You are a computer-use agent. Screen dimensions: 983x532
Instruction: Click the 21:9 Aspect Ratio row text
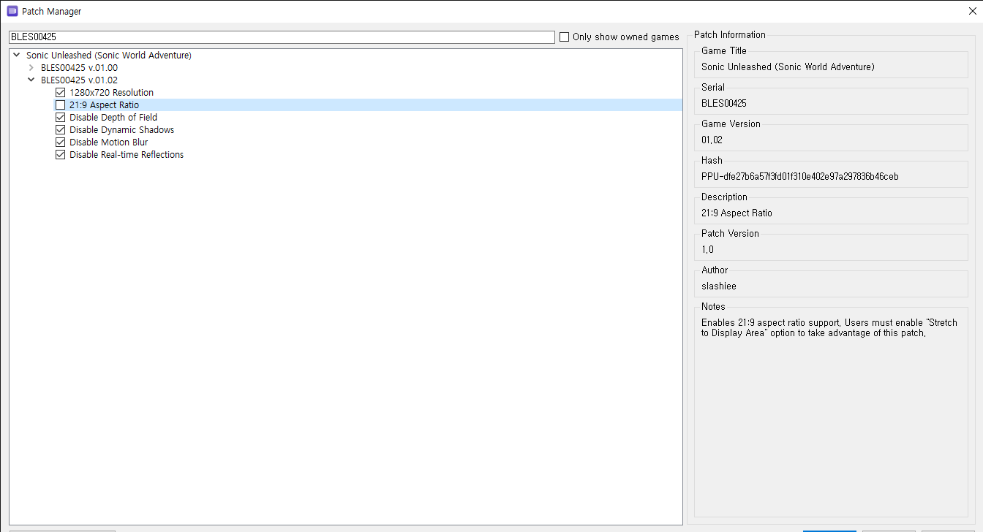[104, 105]
